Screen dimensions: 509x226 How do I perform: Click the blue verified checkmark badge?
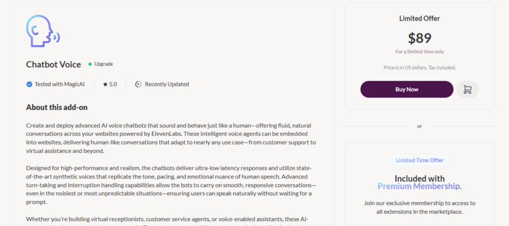tap(29, 84)
